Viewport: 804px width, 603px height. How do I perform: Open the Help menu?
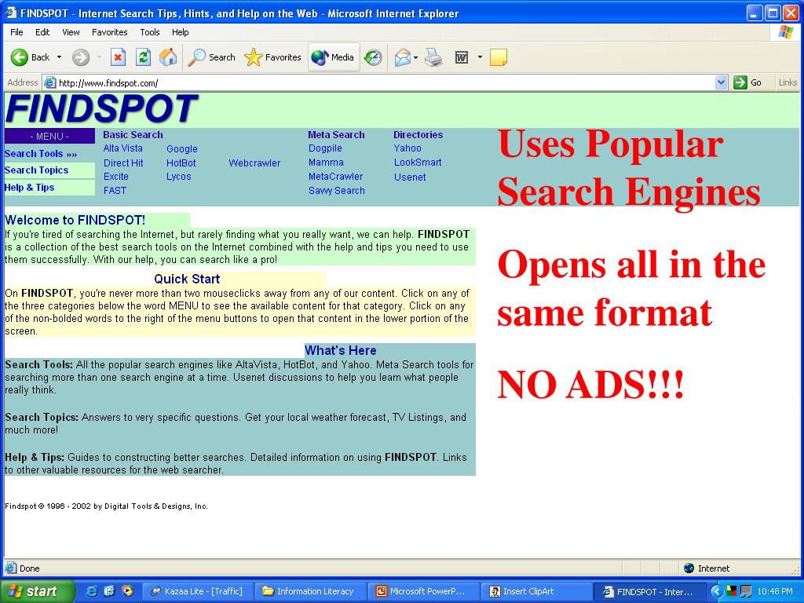(180, 32)
